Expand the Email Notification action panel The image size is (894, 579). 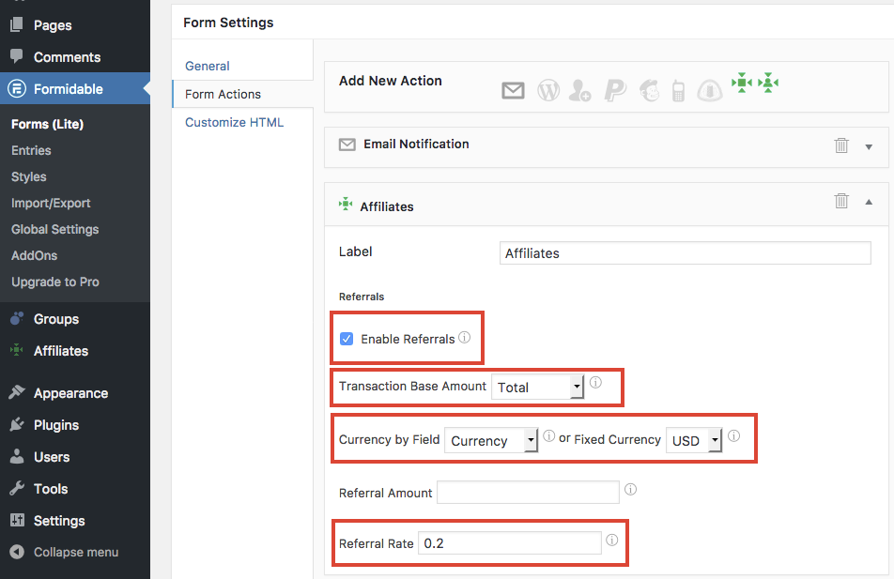pos(869,147)
